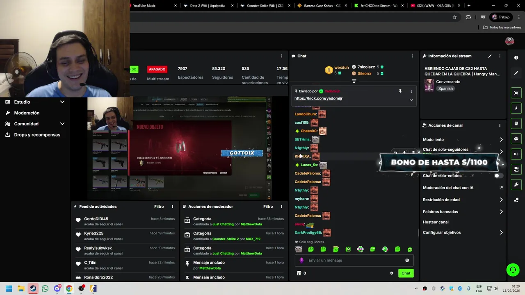Viewport: 525px width, 295px height.
Task: Click the pencil icon in right sidebar
Action: click(516, 73)
